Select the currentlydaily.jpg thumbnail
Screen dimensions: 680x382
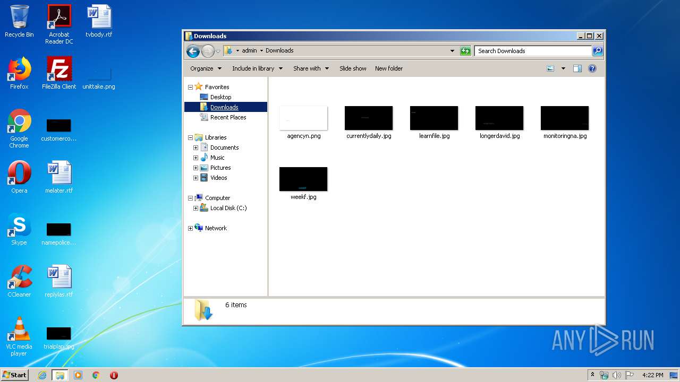pos(369,118)
